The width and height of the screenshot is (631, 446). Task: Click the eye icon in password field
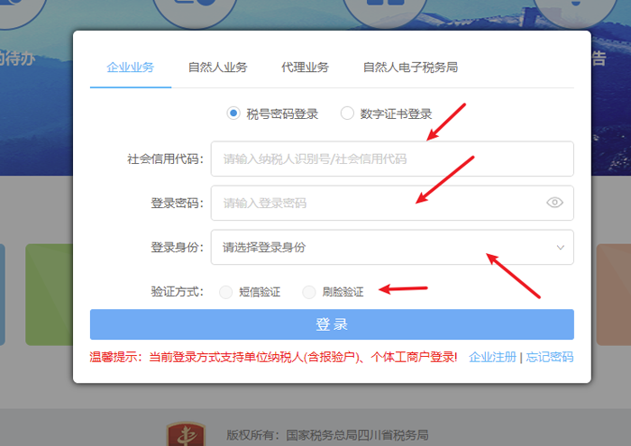tap(554, 203)
